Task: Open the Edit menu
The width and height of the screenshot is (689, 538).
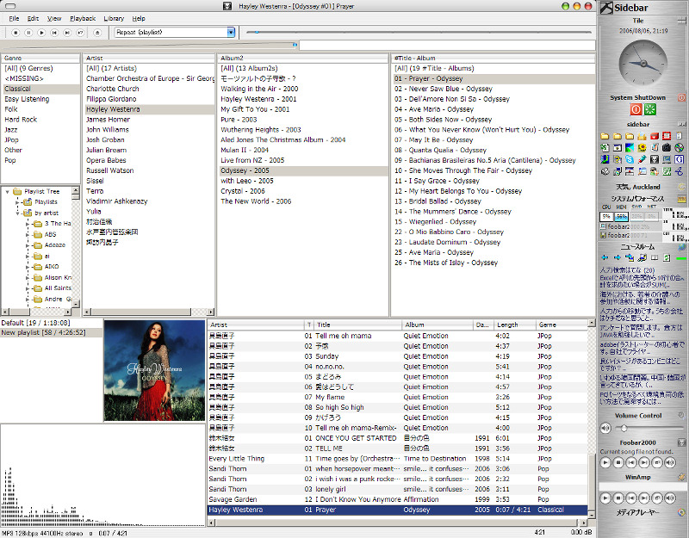Action: [x=33, y=18]
